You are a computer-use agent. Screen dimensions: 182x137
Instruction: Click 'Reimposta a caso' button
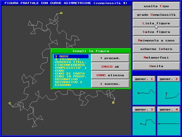(156, 40)
